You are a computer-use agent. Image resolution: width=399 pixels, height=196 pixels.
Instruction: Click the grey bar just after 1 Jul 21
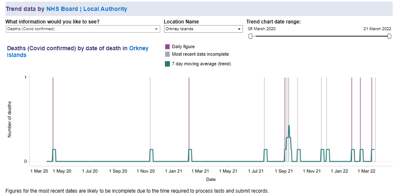264,113
